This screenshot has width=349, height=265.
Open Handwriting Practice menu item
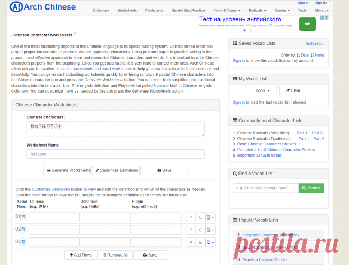click(x=188, y=10)
